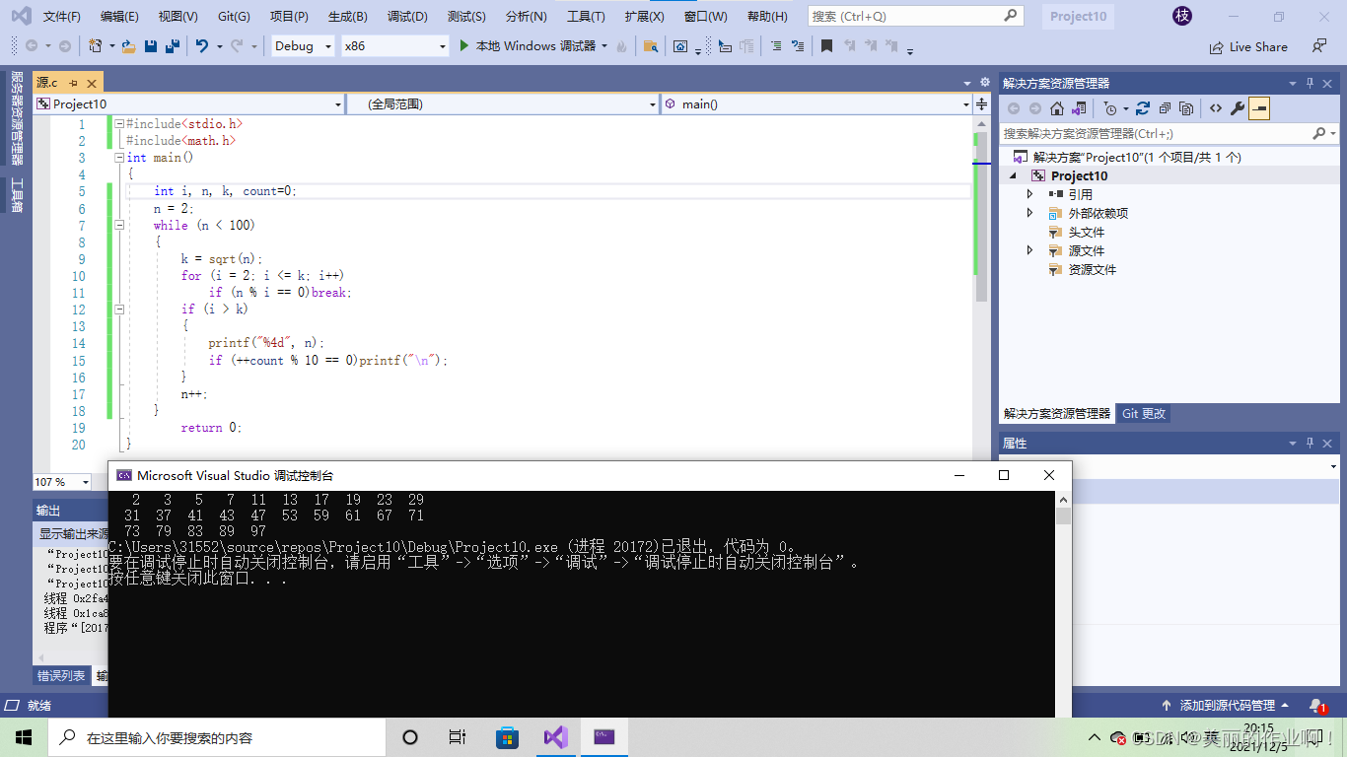Click the comment selected lines icon
Screen dimensions: 1347x757
[775, 46]
